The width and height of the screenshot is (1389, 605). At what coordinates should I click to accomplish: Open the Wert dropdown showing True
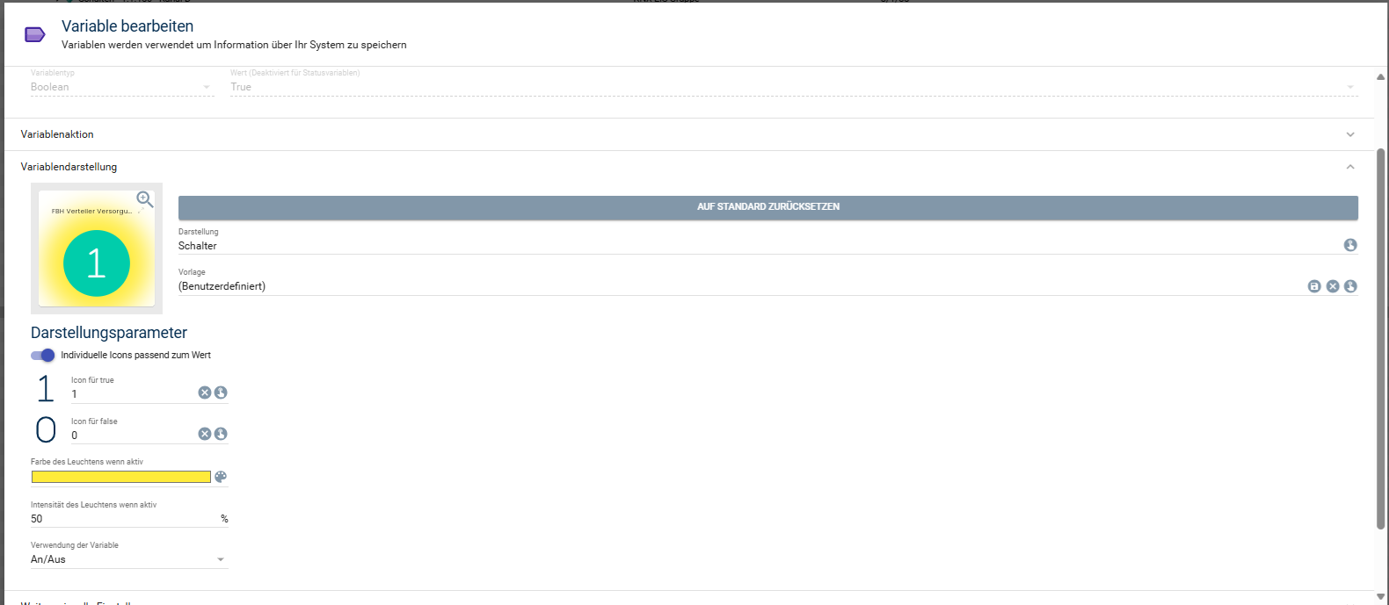click(x=791, y=87)
